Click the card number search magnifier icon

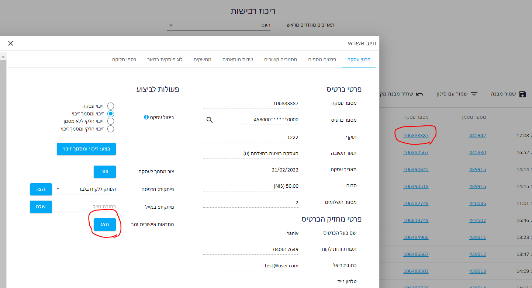[x=210, y=120]
